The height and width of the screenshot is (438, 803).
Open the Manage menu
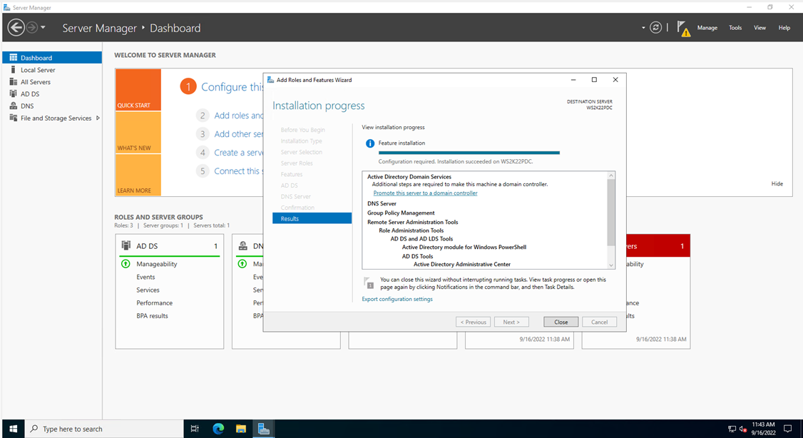(707, 27)
